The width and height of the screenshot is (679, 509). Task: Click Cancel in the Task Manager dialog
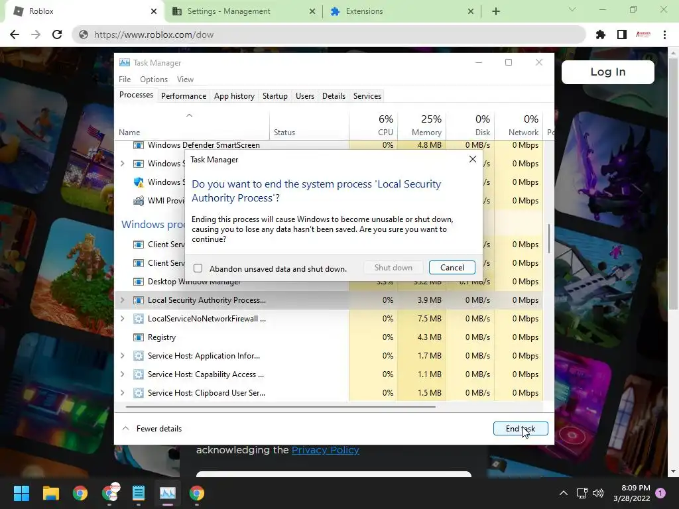(452, 268)
